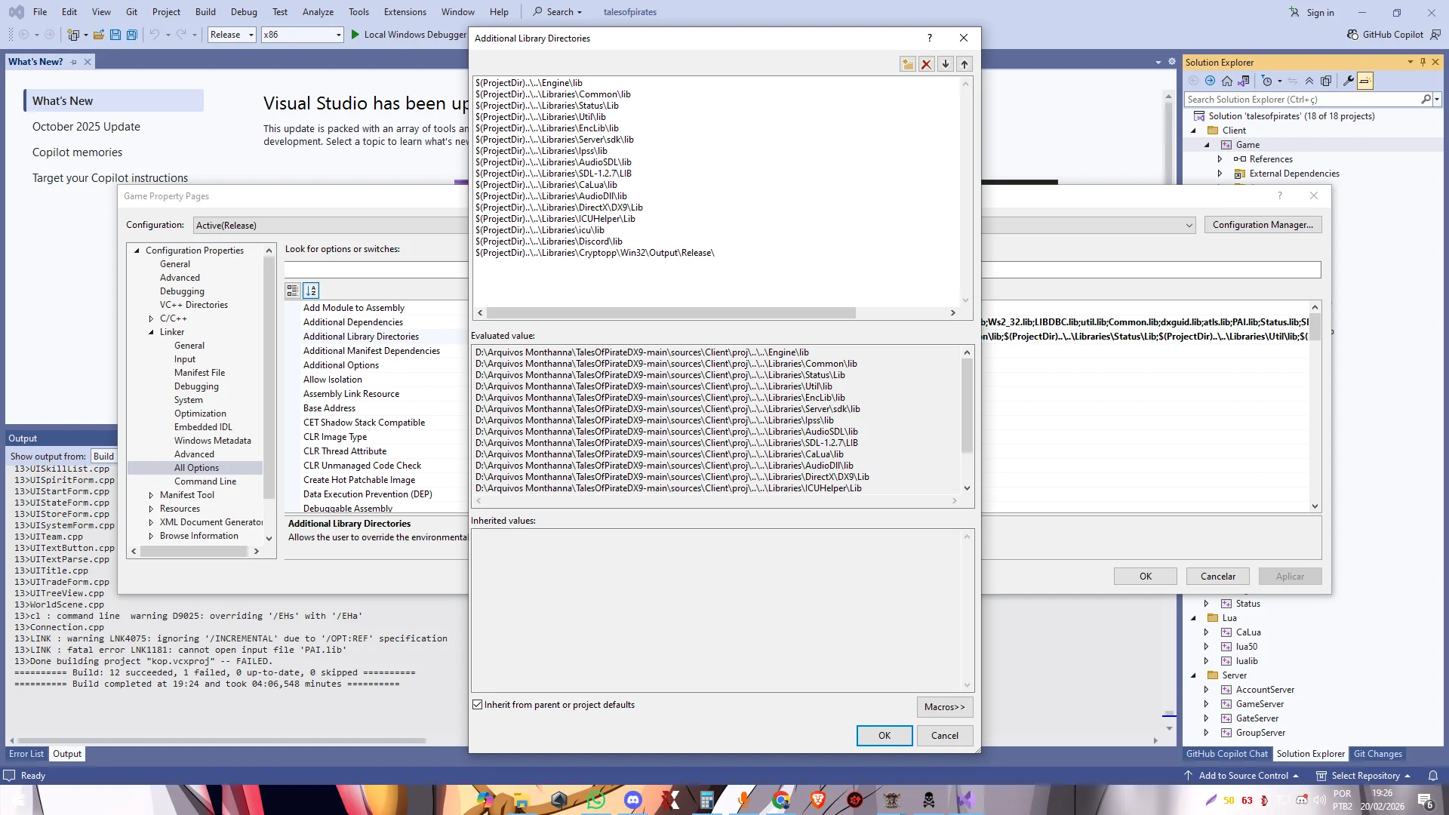Toggle Inherit from parent or project defaults
This screenshot has height=815, width=1449.
point(478,705)
